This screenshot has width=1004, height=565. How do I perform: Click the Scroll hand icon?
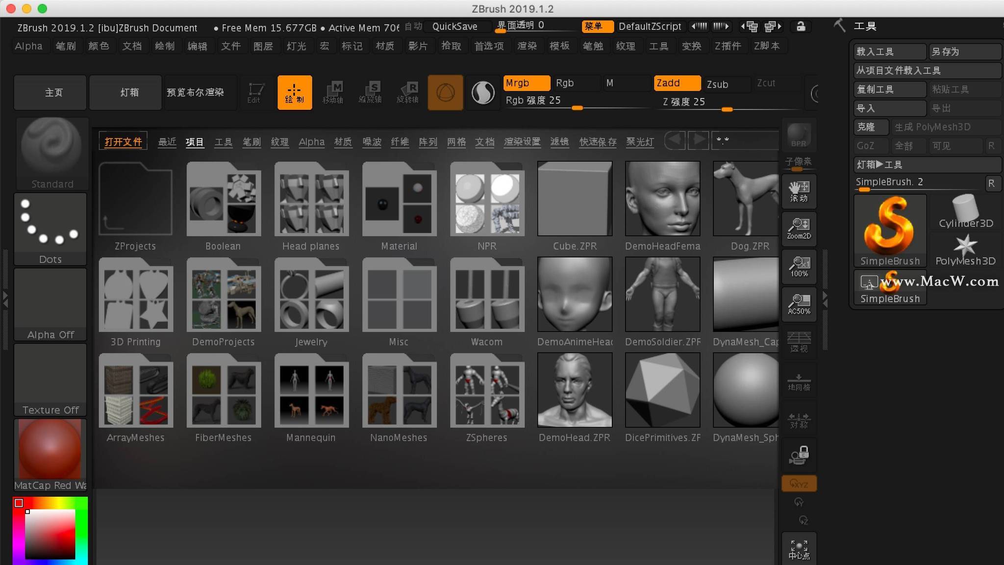point(799,191)
